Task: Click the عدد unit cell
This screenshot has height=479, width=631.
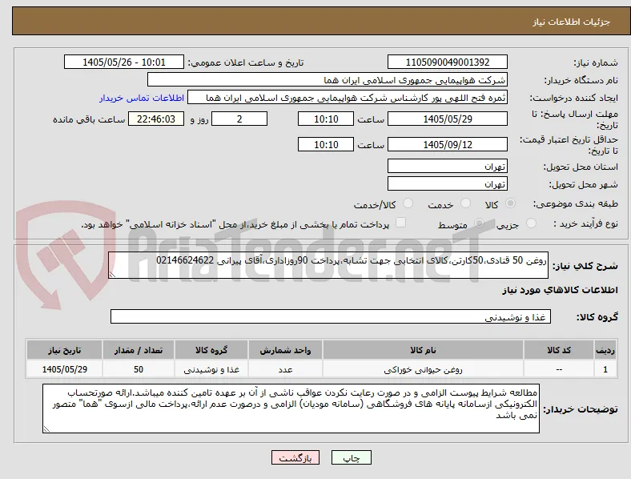Action: point(285,369)
